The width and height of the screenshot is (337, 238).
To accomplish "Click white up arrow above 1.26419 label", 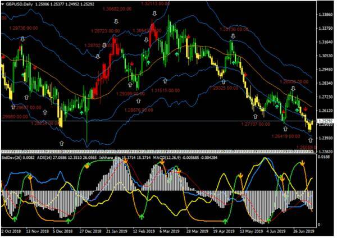I will pos(285,129).
